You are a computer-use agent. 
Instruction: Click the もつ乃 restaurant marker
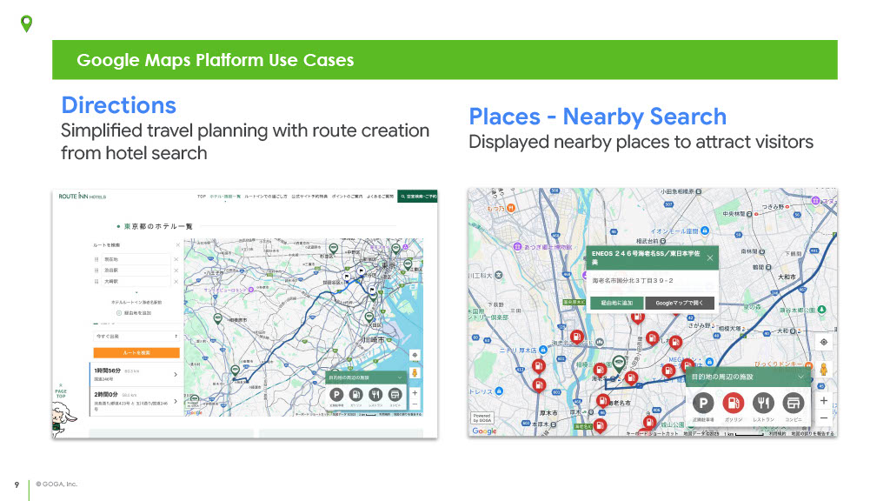click(511, 209)
